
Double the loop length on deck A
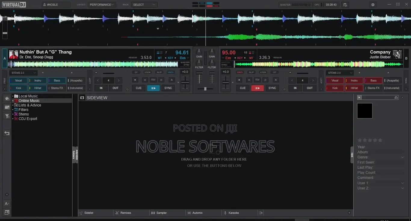(x=119, y=81)
